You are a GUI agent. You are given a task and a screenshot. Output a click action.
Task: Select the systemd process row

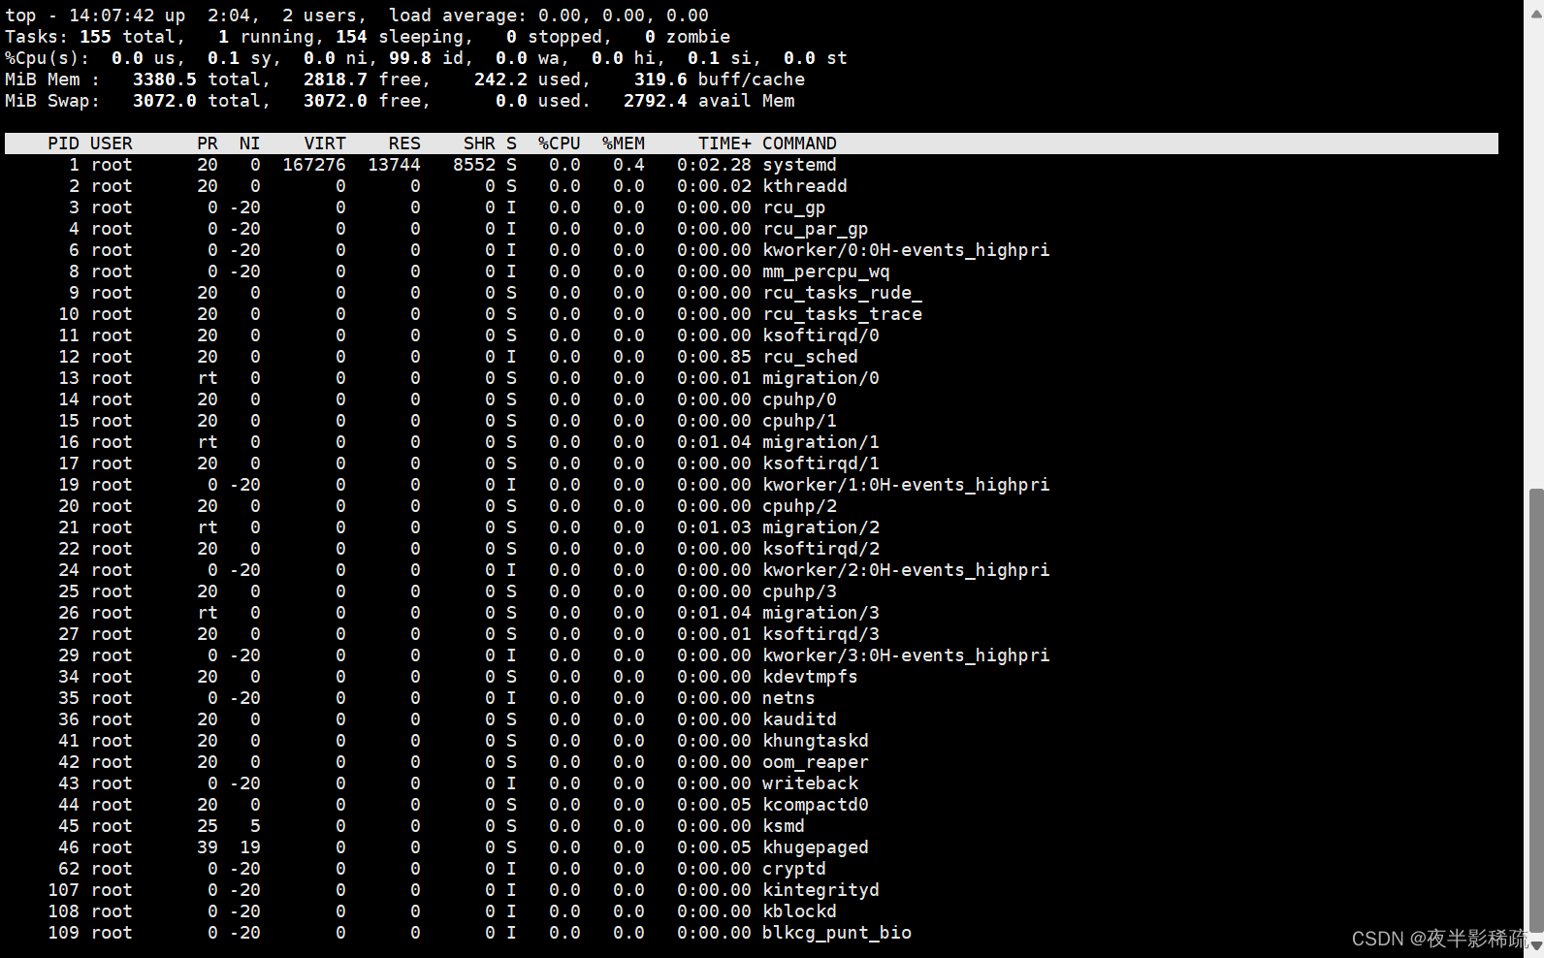pos(752,165)
